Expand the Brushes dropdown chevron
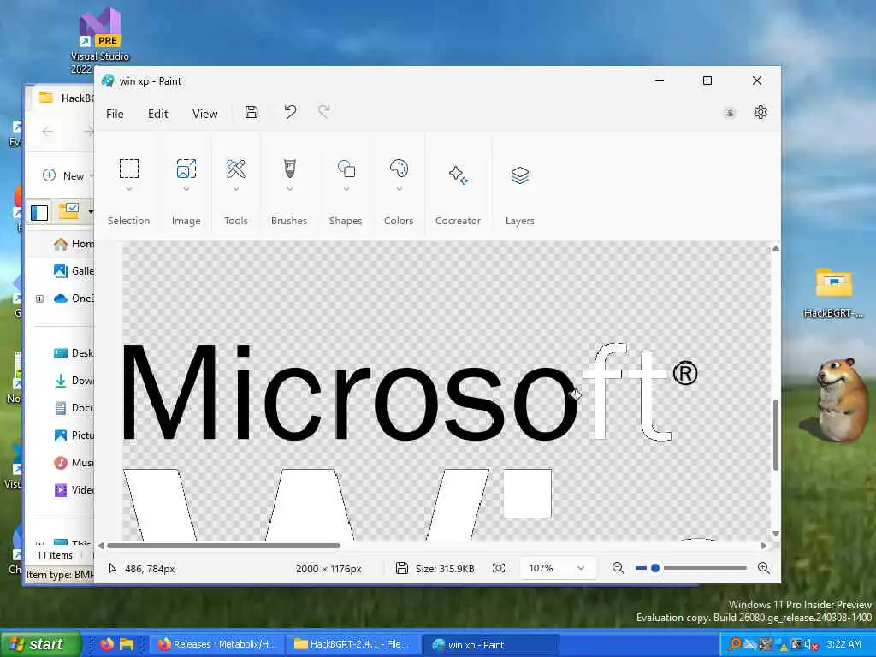The width and height of the screenshot is (876, 657). pyautogui.click(x=289, y=189)
